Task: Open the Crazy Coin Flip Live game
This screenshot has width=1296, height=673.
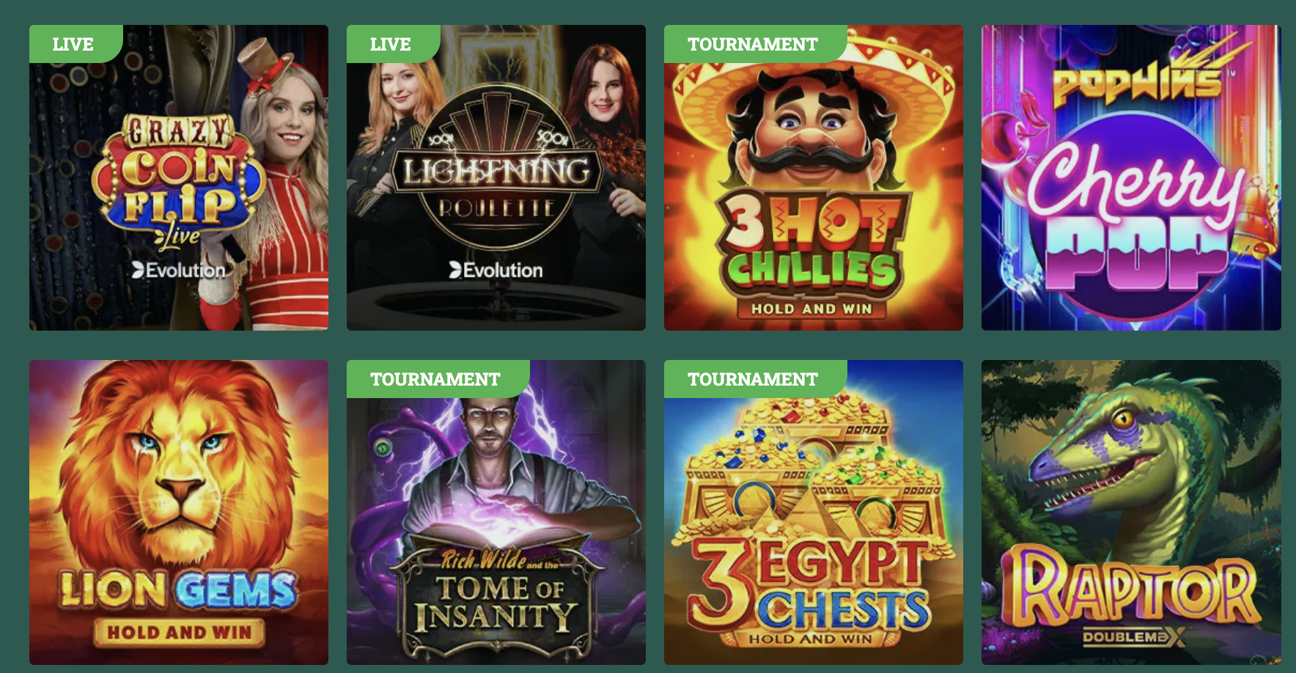Action: [179, 177]
